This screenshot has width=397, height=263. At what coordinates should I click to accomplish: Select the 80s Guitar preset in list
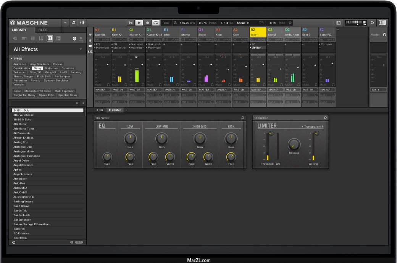pyautogui.click(x=20, y=124)
